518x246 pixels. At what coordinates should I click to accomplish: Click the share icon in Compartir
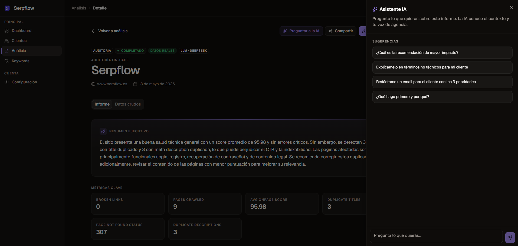(x=330, y=31)
